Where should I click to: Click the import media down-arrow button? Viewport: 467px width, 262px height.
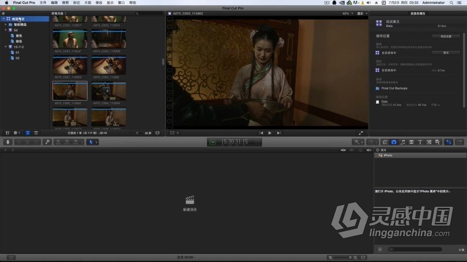(x=7, y=142)
